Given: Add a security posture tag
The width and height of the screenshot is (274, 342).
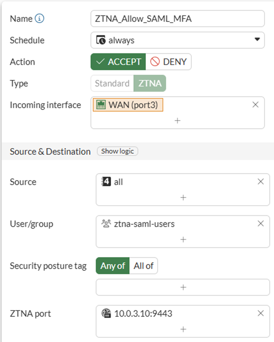Looking at the screenshot, I should (183, 287).
